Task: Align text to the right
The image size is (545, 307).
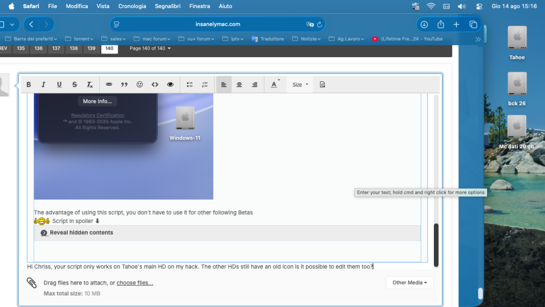Action: click(x=255, y=85)
